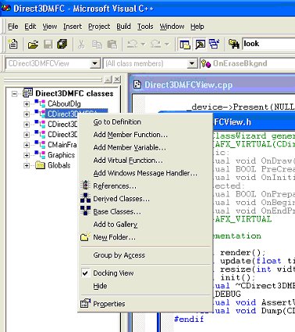Open the CDirect3DMFCView class dropdown
The width and height of the screenshot is (295, 332).
pos(94,63)
